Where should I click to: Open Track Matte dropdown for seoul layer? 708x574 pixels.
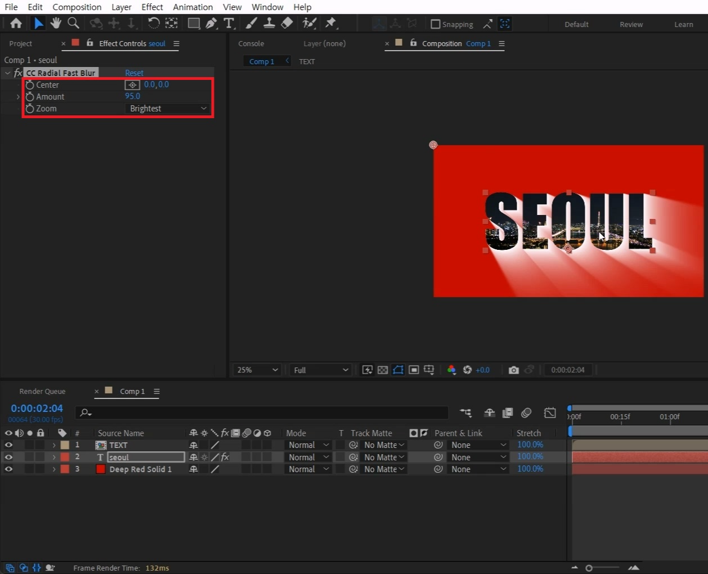point(383,457)
